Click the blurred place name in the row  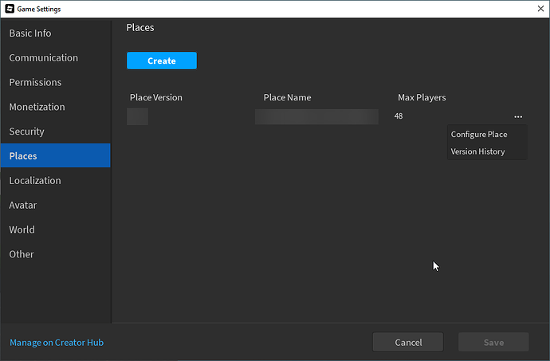[316, 116]
